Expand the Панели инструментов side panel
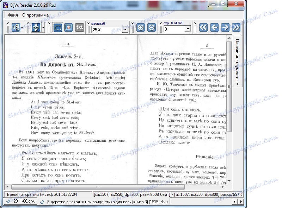This screenshot has width=282, height=211. pyautogui.click(x=237, y=62)
